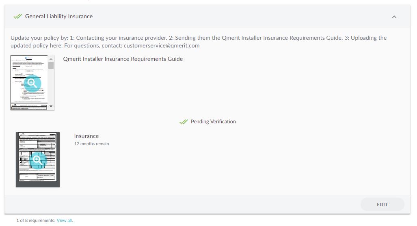Enlarge the Insurance certificate via magnifier icon

coord(38,160)
